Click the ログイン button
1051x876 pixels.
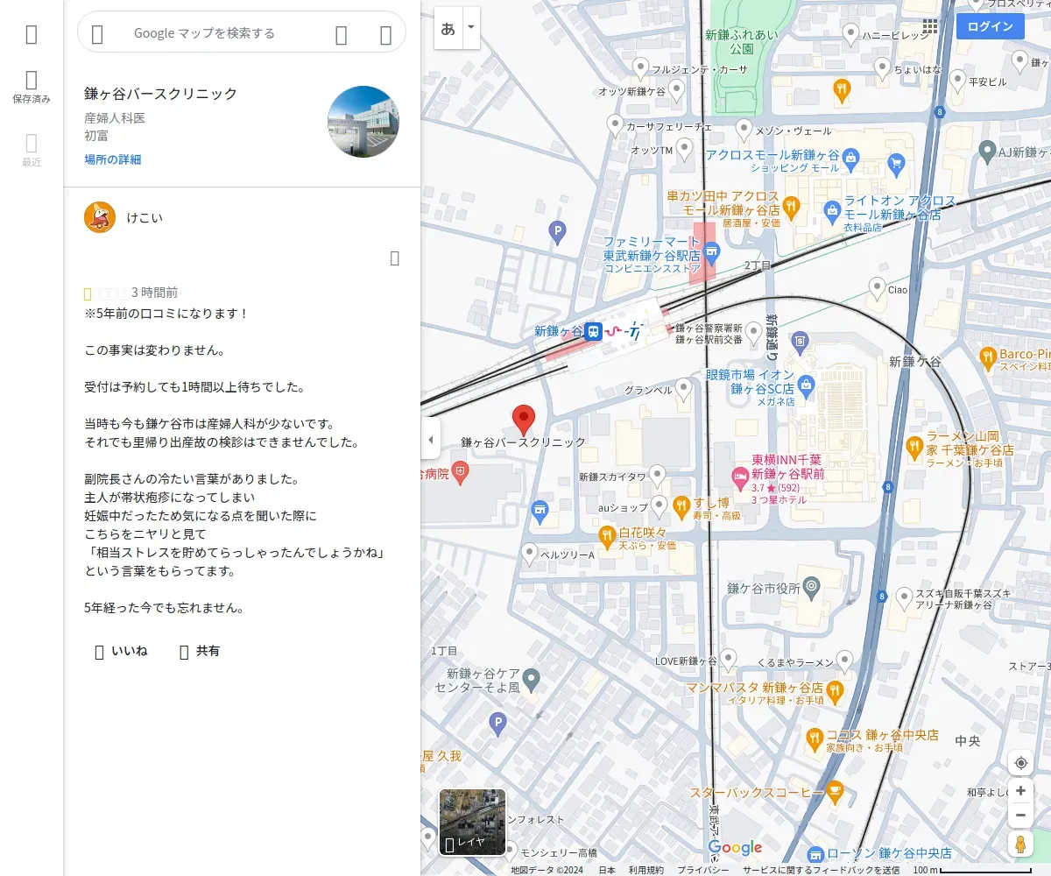[991, 26]
